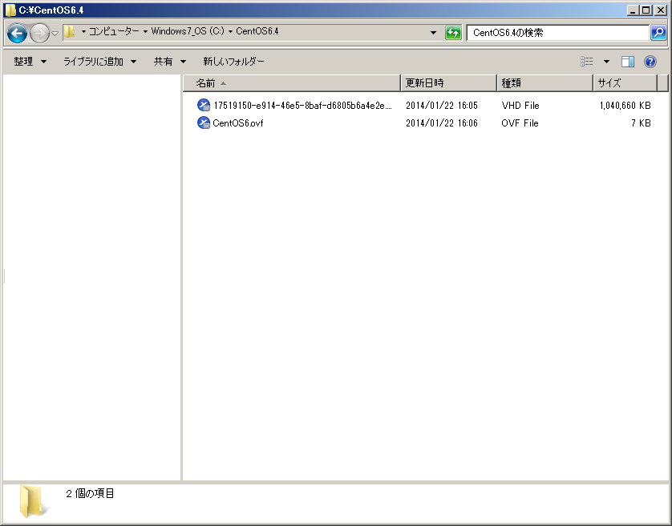Click the 2 個の項目 status text

(x=90, y=493)
